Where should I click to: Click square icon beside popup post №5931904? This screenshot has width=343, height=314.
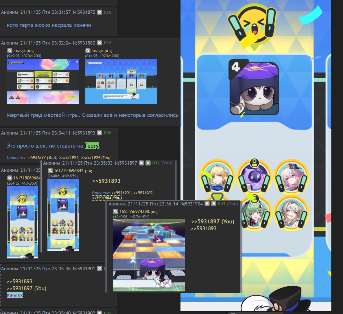tap(213, 204)
